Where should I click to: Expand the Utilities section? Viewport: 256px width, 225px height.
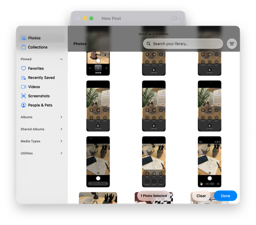coord(61,153)
